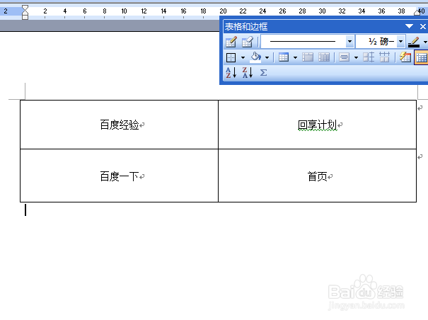The image size is (428, 320).
Task: Click the border color pen icon
Action: (414, 42)
